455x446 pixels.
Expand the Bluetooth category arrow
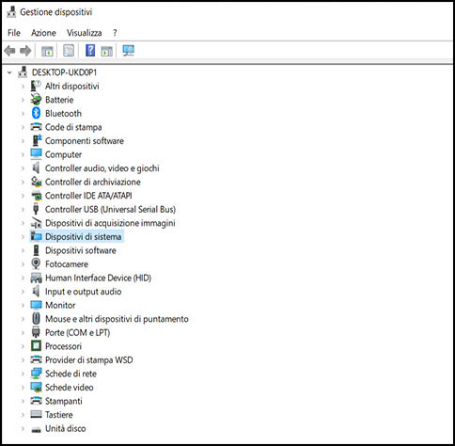[23, 113]
